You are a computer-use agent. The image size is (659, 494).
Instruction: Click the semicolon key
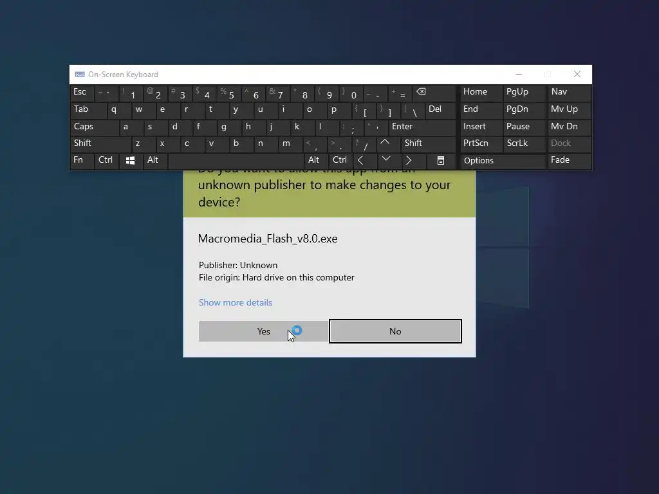tap(351, 127)
